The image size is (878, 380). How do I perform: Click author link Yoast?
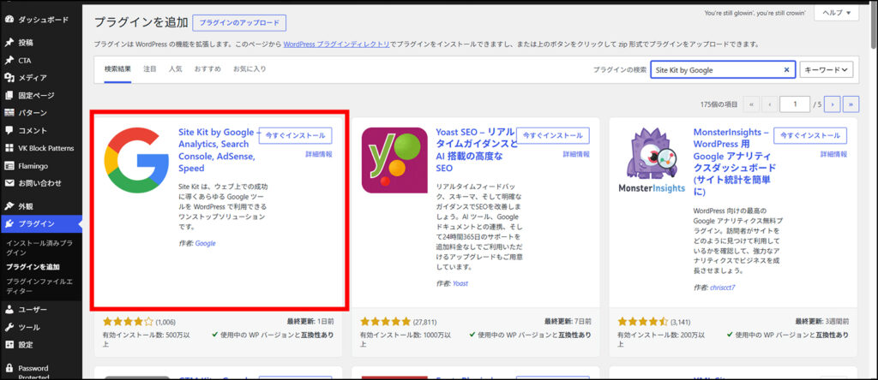[x=460, y=283]
